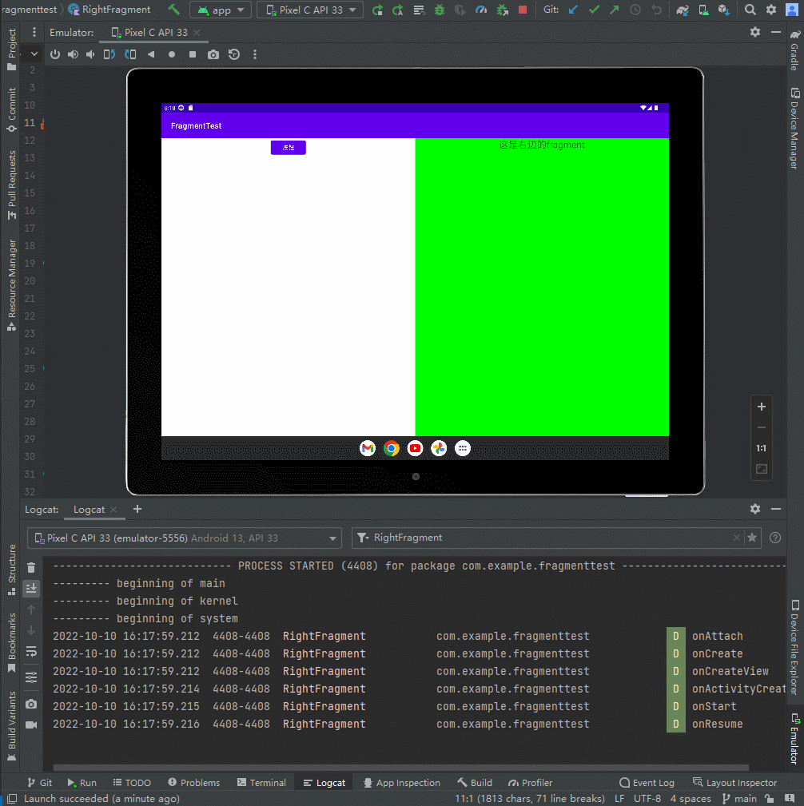Toggle scroll to end in logcat
The height and width of the screenshot is (806, 804).
tap(31, 588)
